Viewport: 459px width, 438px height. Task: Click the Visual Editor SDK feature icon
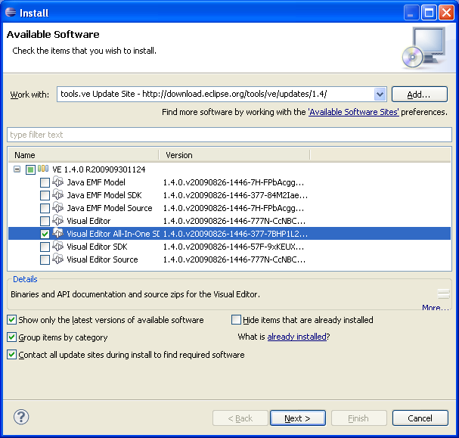click(57, 247)
